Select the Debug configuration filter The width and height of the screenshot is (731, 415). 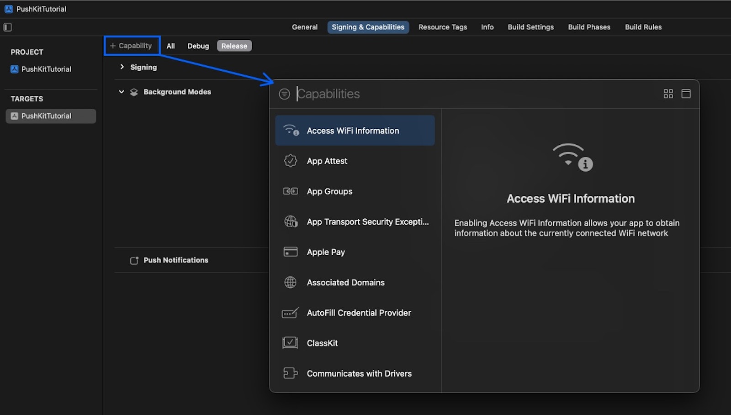click(x=198, y=46)
